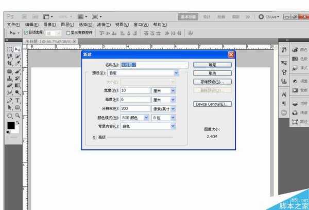Viewport: 309px width, 210px height.
Task: Open the 图层 (Layers) panel icon
Action: pyautogui.click(x=299, y=103)
